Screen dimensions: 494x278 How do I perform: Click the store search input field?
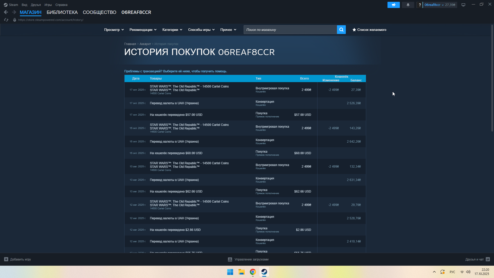[x=290, y=30]
